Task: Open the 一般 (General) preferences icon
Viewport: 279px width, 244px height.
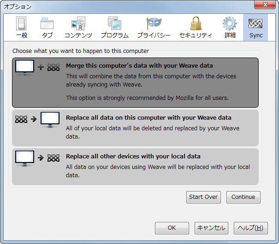Action: [21, 28]
